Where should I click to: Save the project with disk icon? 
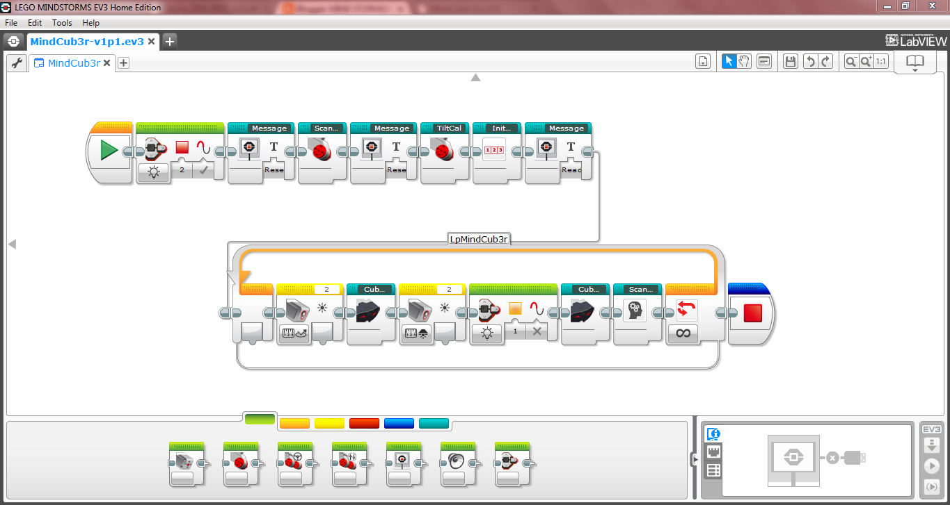790,62
